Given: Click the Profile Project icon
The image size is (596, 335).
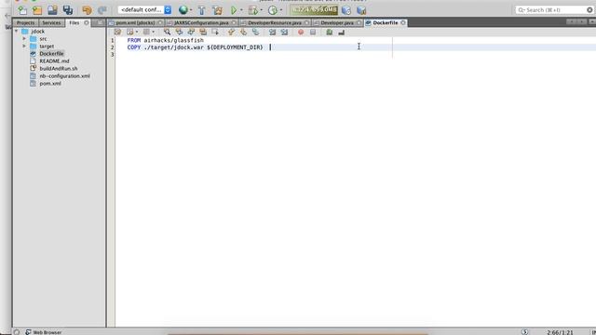Looking at the screenshot, I should [x=273, y=10].
